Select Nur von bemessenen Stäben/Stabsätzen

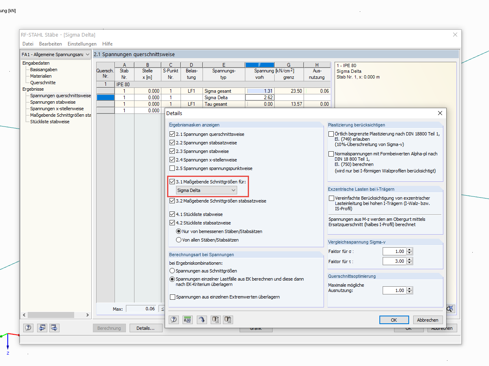(x=178, y=231)
